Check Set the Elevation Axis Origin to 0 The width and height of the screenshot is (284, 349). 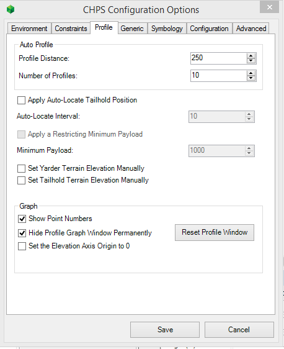22,246
